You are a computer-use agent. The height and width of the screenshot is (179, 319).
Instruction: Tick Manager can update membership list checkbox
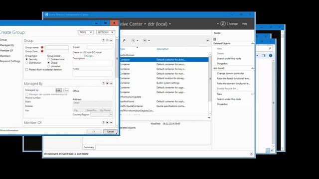pyautogui.click(x=26, y=94)
